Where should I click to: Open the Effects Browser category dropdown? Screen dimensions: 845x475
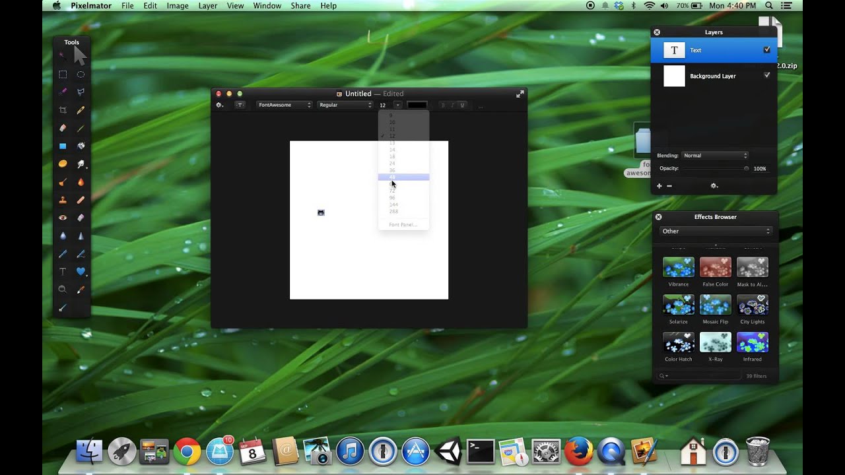(x=716, y=231)
